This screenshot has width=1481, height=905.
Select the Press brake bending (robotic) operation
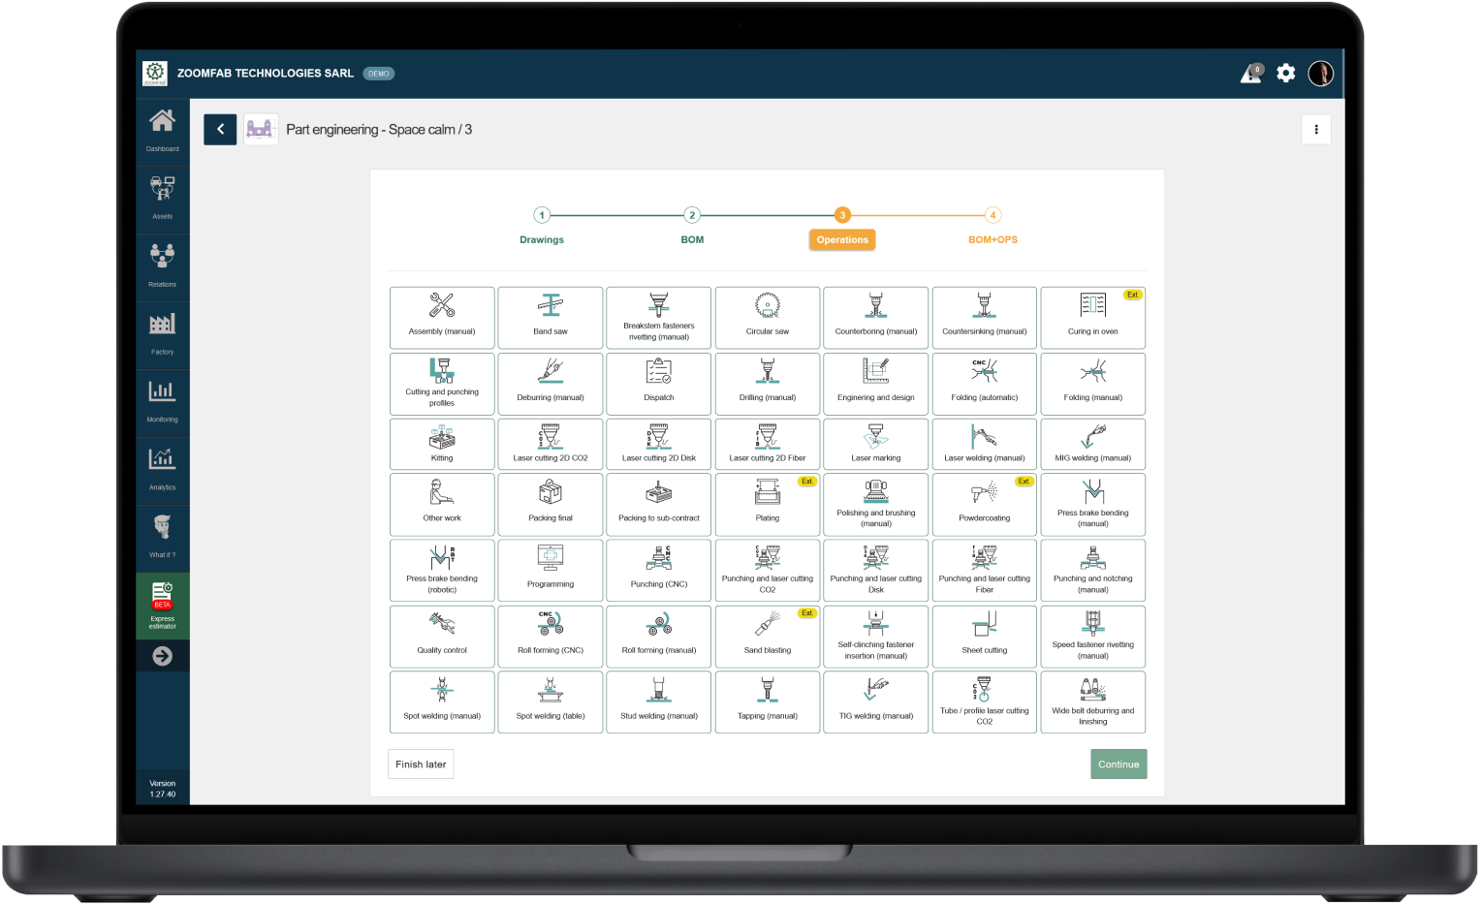442,571
